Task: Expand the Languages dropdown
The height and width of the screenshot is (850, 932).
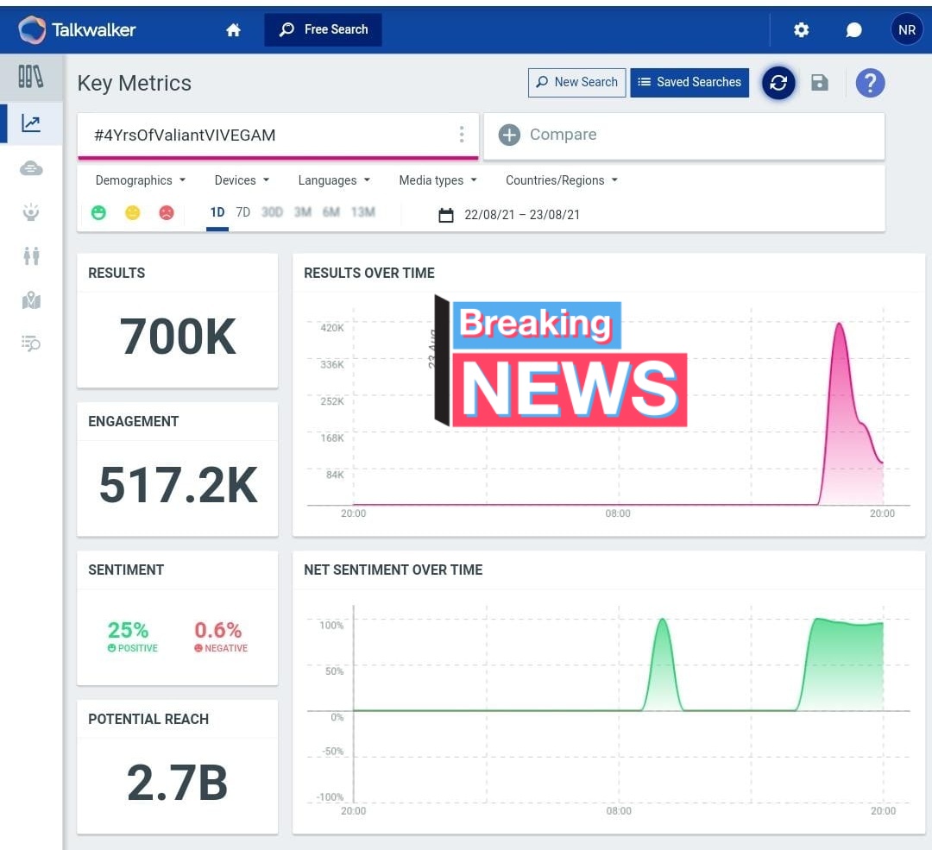Action: (x=334, y=180)
